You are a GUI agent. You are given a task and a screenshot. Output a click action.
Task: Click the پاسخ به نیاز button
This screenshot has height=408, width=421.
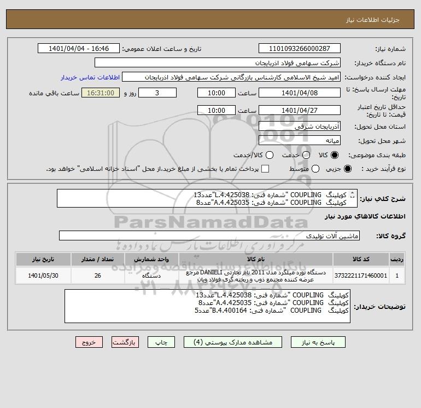click(318, 342)
